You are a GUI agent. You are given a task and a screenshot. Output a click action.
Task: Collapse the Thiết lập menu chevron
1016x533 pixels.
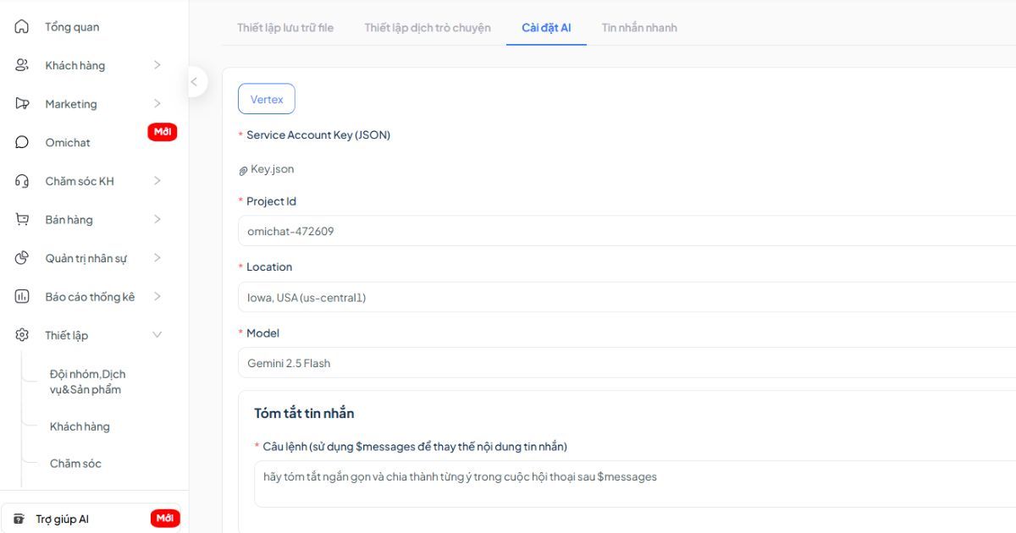point(157,335)
